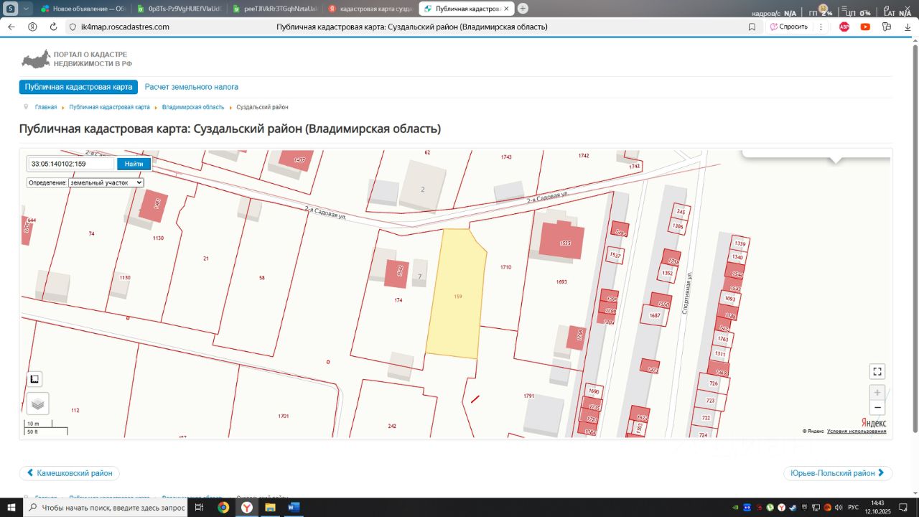Click the parcel labeled 1693
The image size is (919, 517).
(561, 282)
